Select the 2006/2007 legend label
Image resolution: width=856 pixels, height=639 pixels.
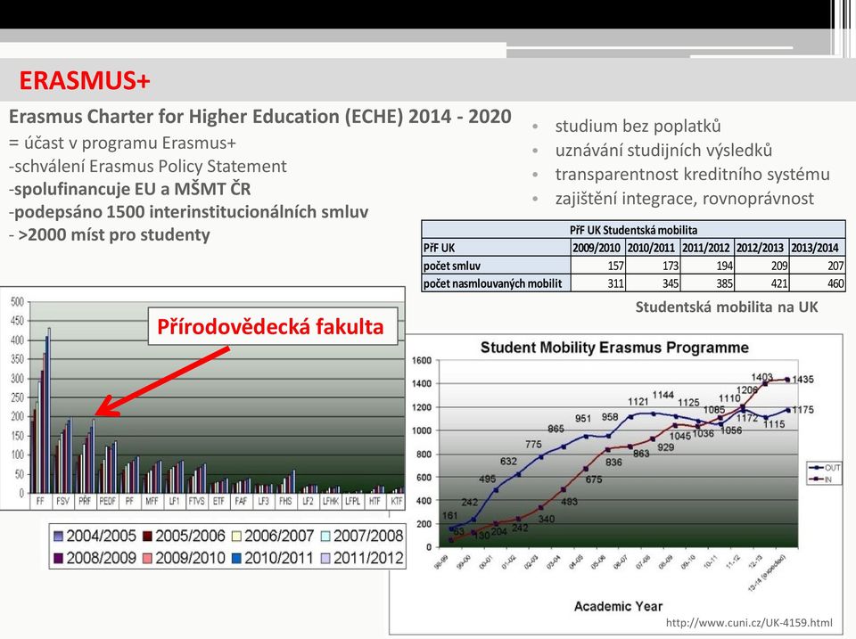(x=279, y=536)
